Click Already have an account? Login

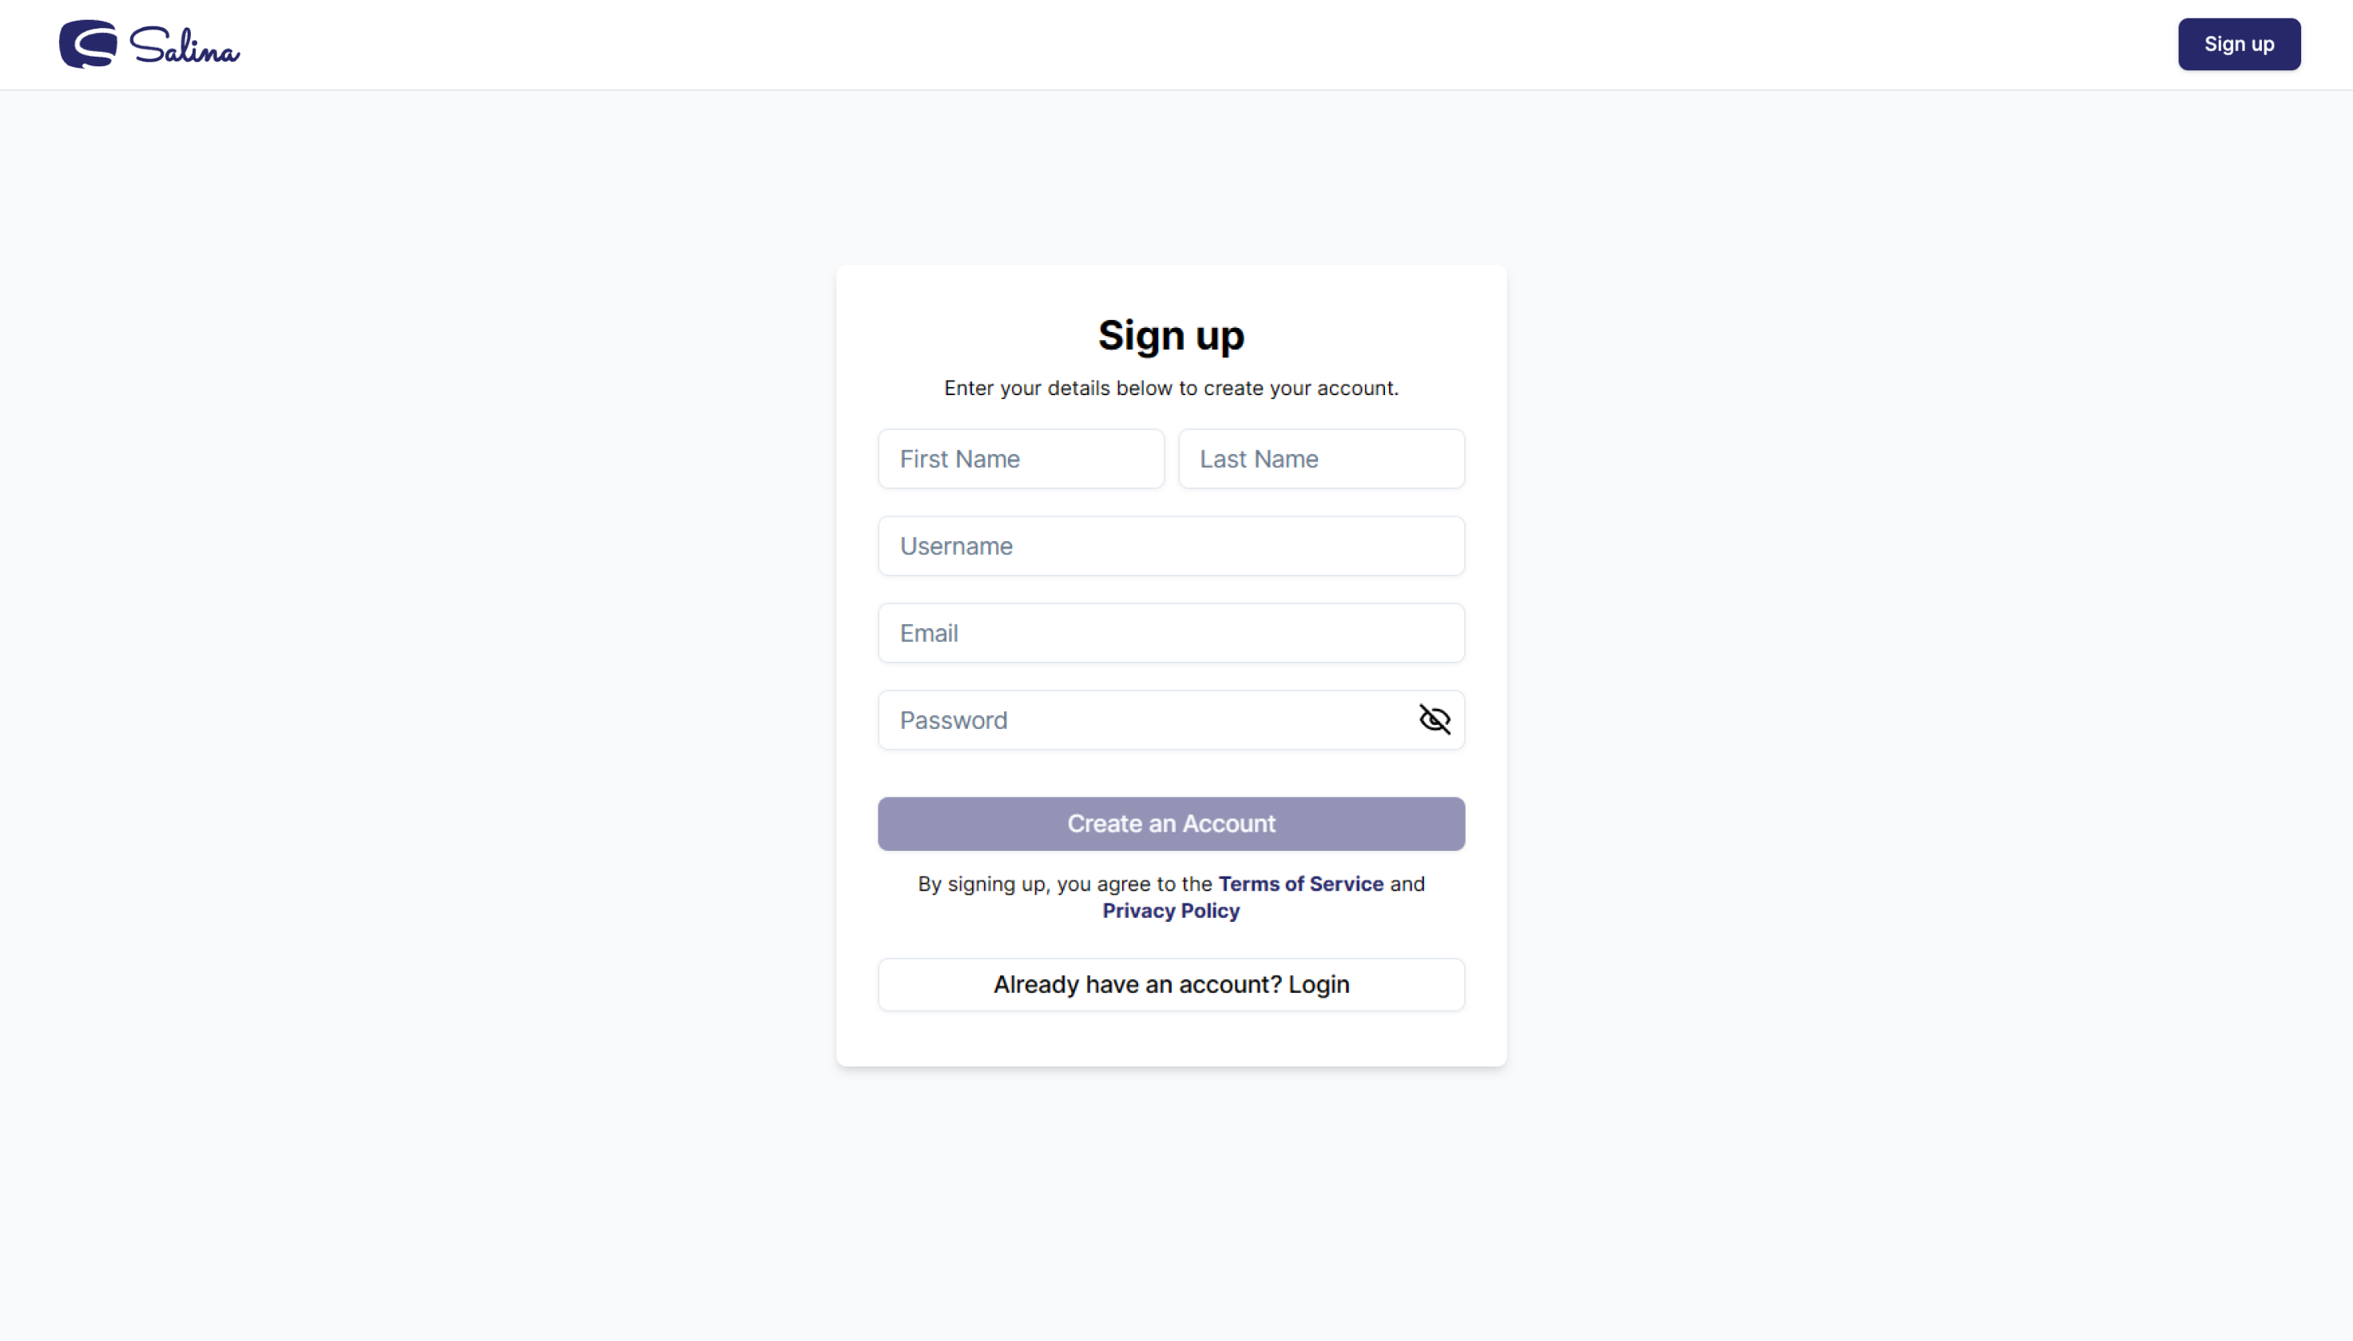point(1171,984)
